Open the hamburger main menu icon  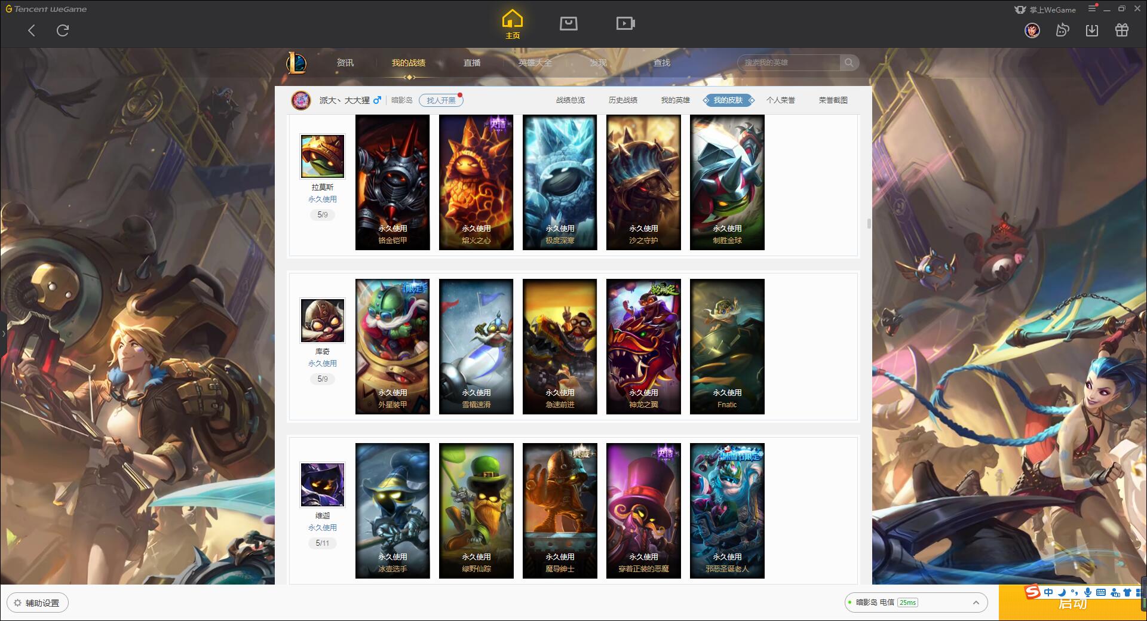coord(1092,9)
